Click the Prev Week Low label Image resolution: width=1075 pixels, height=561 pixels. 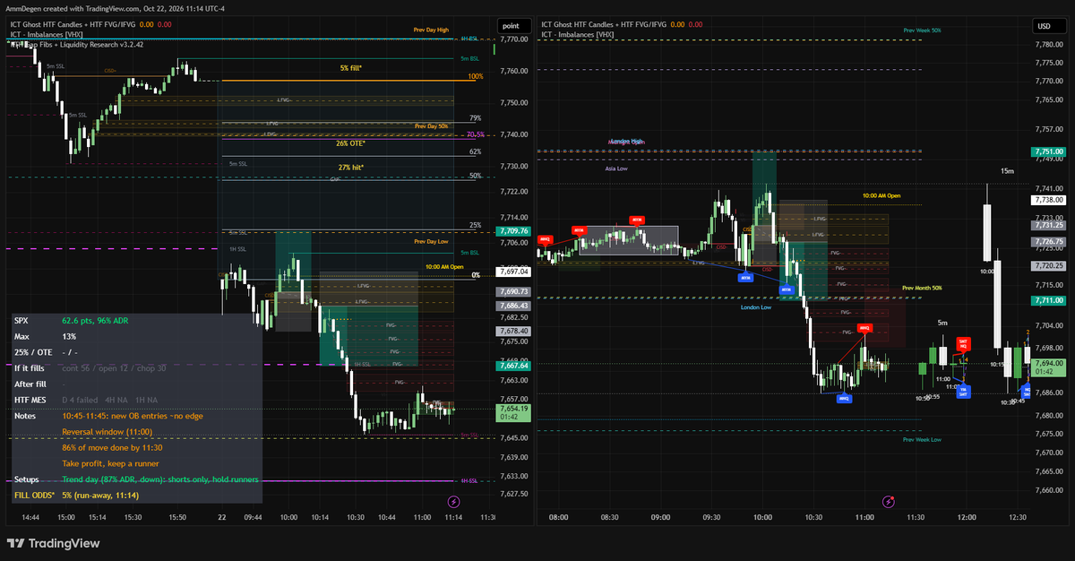click(x=922, y=439)
